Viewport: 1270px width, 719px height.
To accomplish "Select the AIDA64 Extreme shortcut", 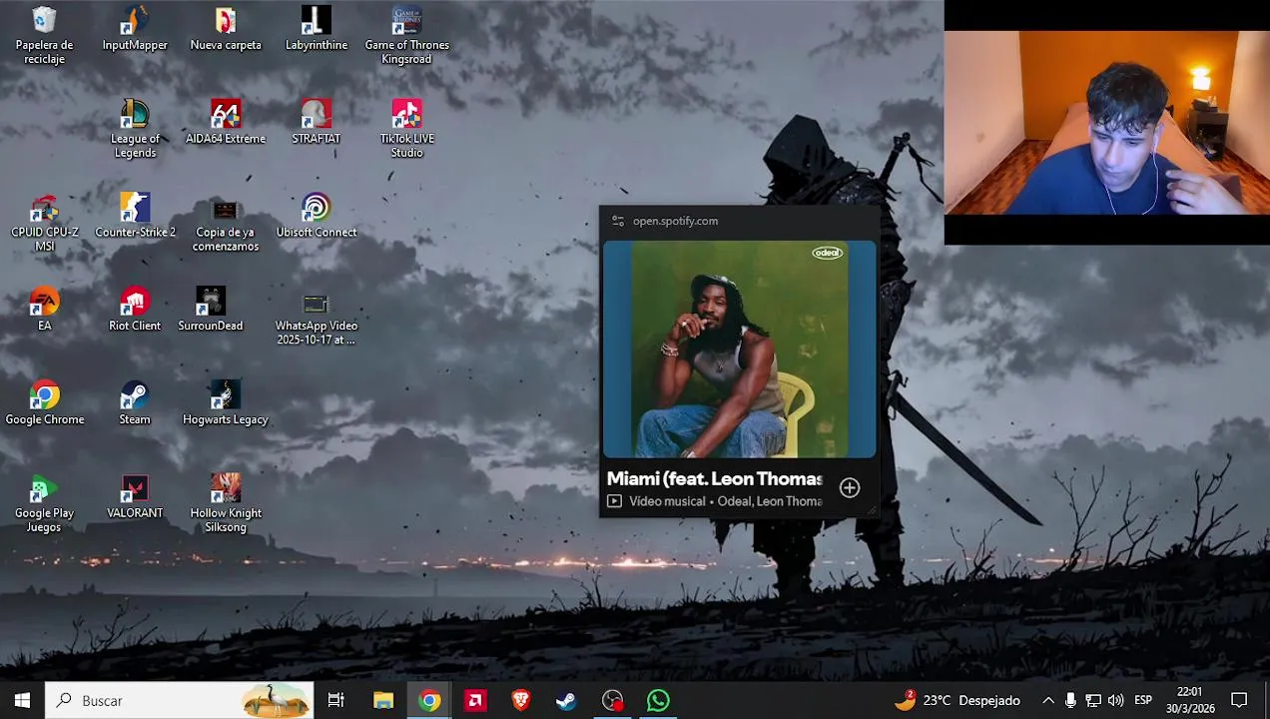I will coord(226,122).
